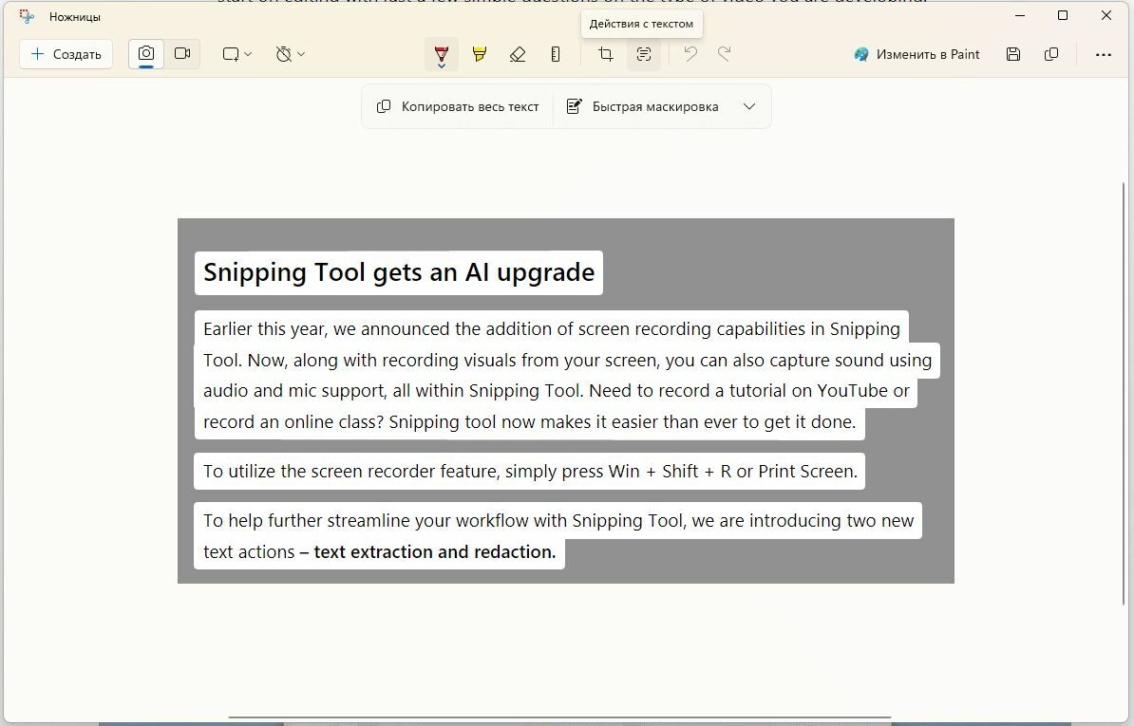Screen dimensions: 1134x726
Task: Open the snip shape mode dropdown
Action: coord(236,54)
